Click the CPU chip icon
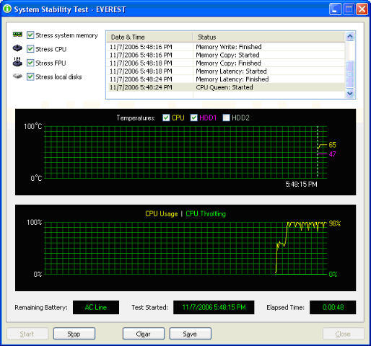 tap(17, 48)
